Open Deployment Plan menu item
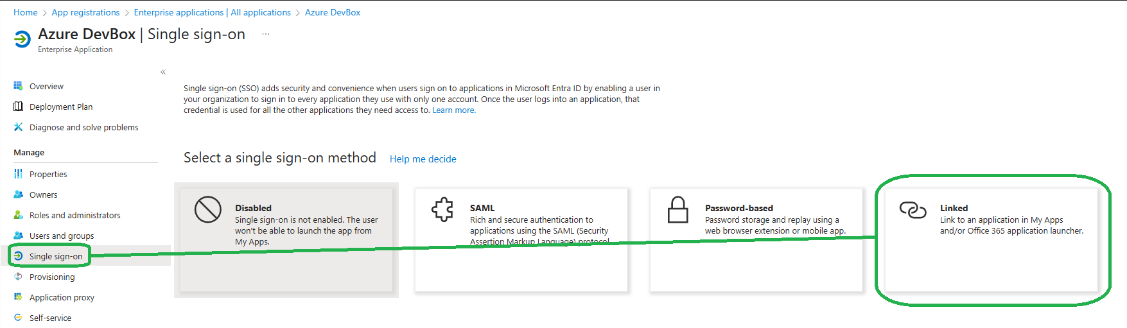 click(x=61, y=107)
